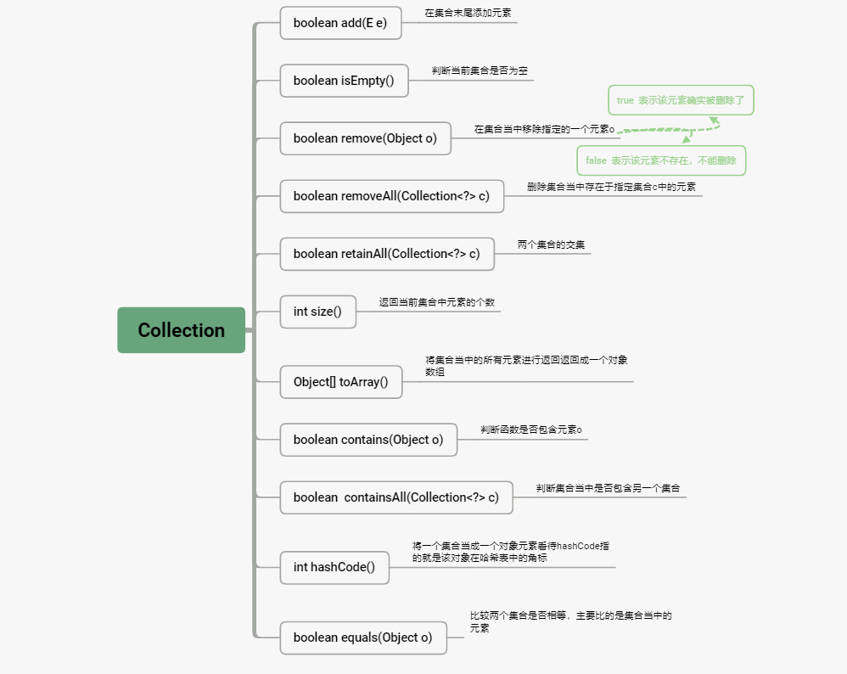This screenshot has height=674, width=847.
Task: Click the boolean retainAll(Collection<?> c) node
Action: pos(387,254)
